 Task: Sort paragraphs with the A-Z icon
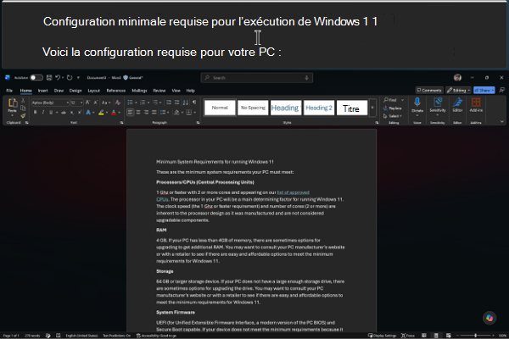(185, 103)
